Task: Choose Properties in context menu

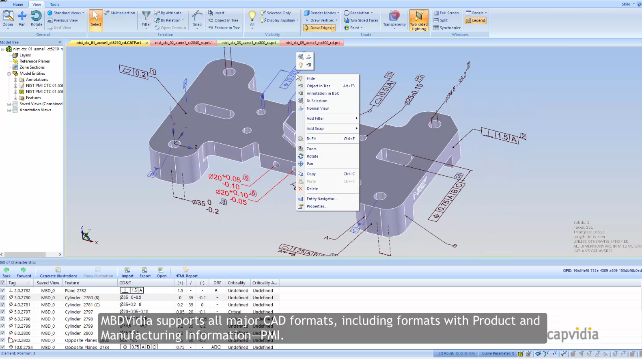Action: click(328, 206)
